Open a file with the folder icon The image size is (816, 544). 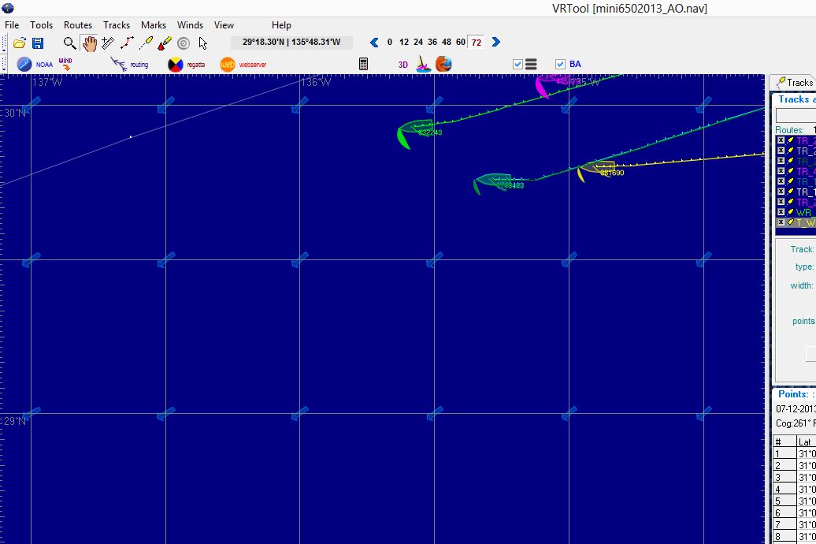pyautogui.click(x=20, y=43)
